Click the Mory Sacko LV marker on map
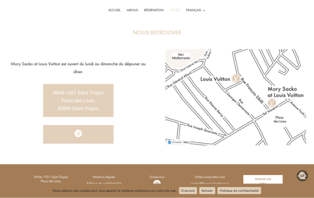Screen dimensions: 314x198 [272, 103]
